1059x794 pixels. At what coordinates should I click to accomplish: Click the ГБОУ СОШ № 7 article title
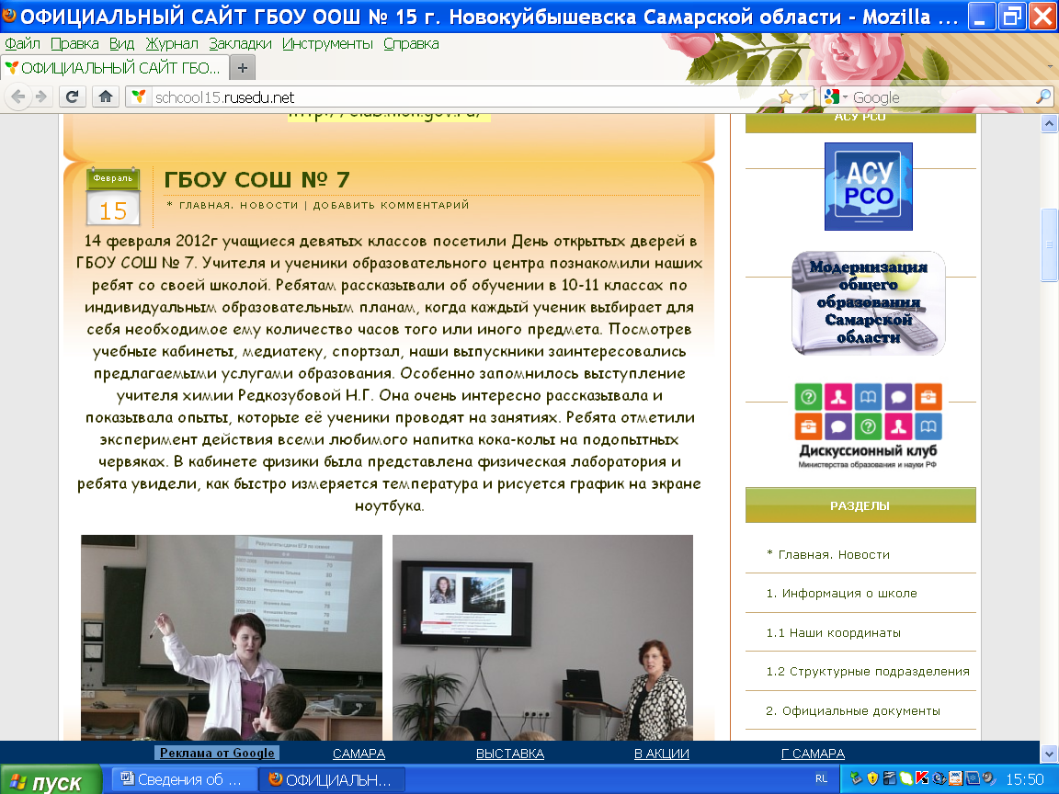tap(256, 180)
